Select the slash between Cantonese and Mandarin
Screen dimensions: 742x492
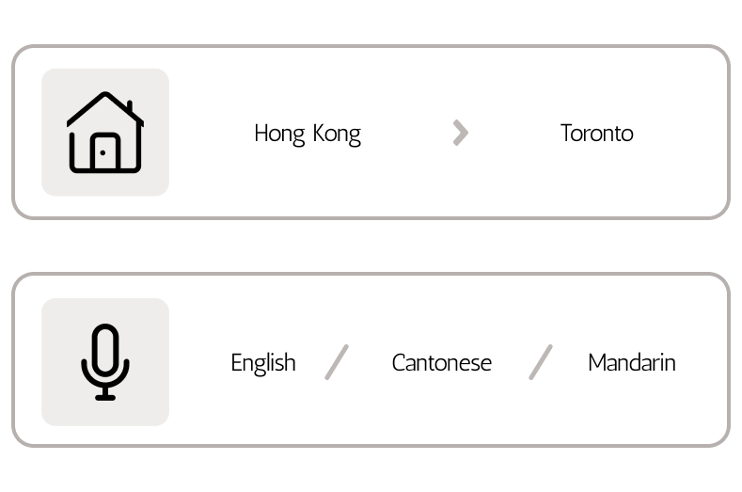coord(541,362)
